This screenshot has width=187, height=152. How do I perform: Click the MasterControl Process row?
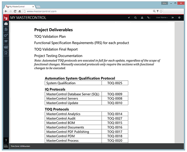point(73,141)
